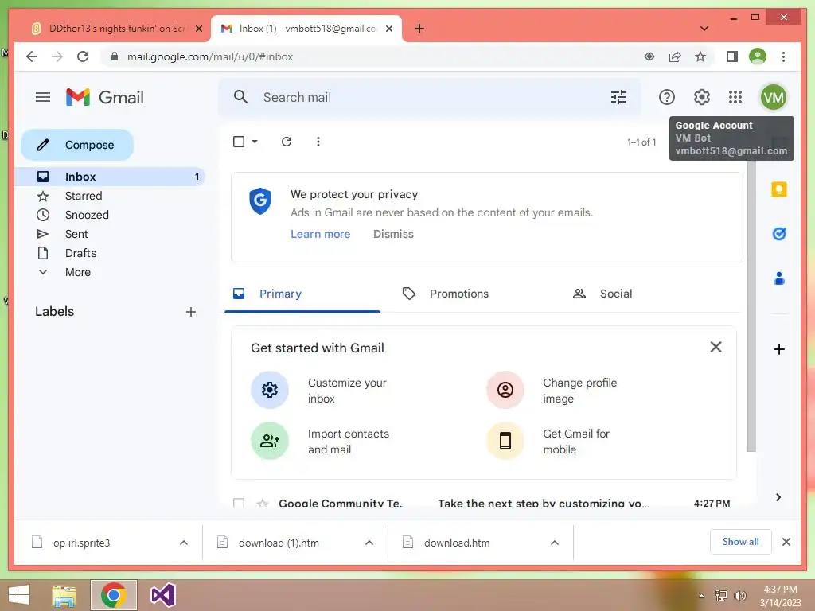815x611 pixels.
Task: Open the Windows Start button
Action: (x=19, y=595)
